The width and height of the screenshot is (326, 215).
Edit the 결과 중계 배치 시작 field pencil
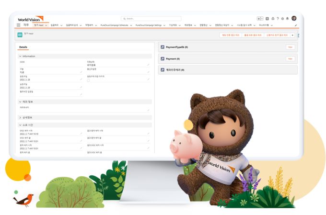[x=148, y=134]
